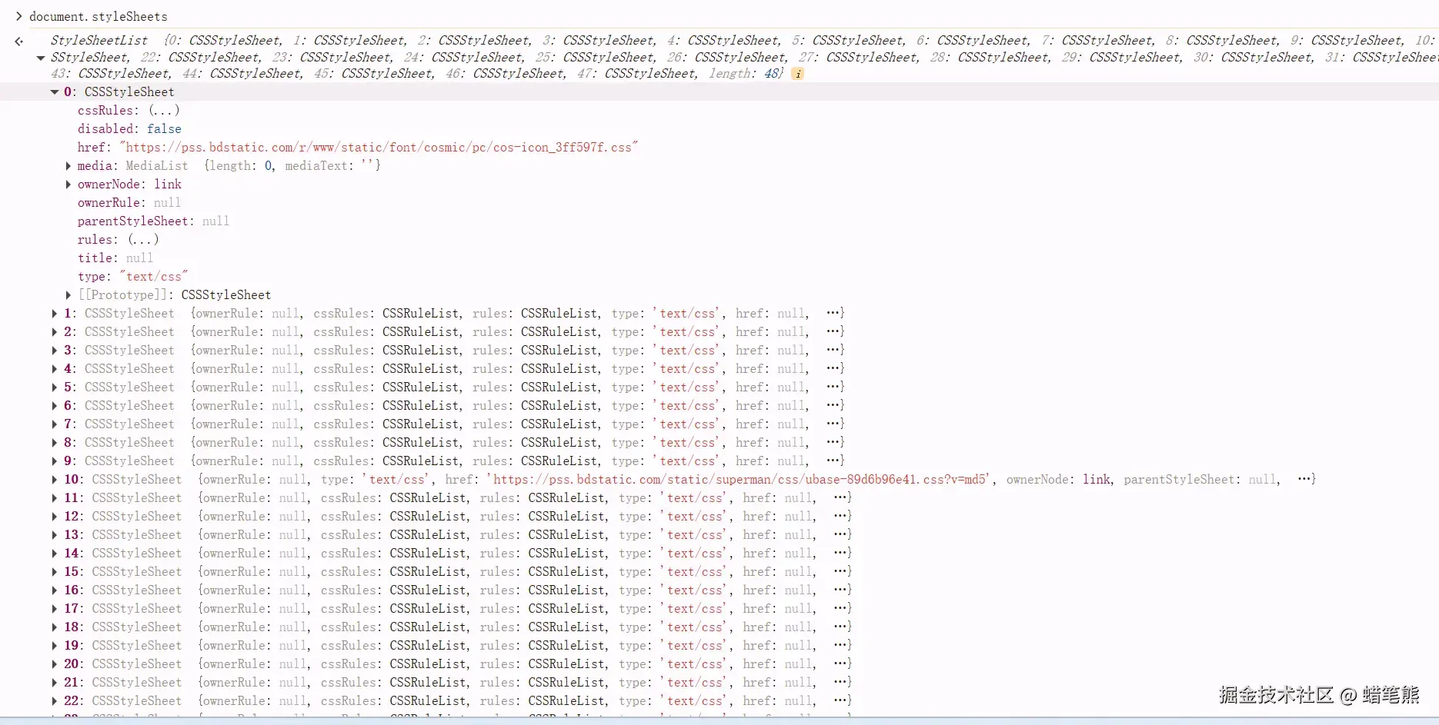
Task: Unfold the 7: CSSStyleSheet row
Action: [x=55, y=424]
